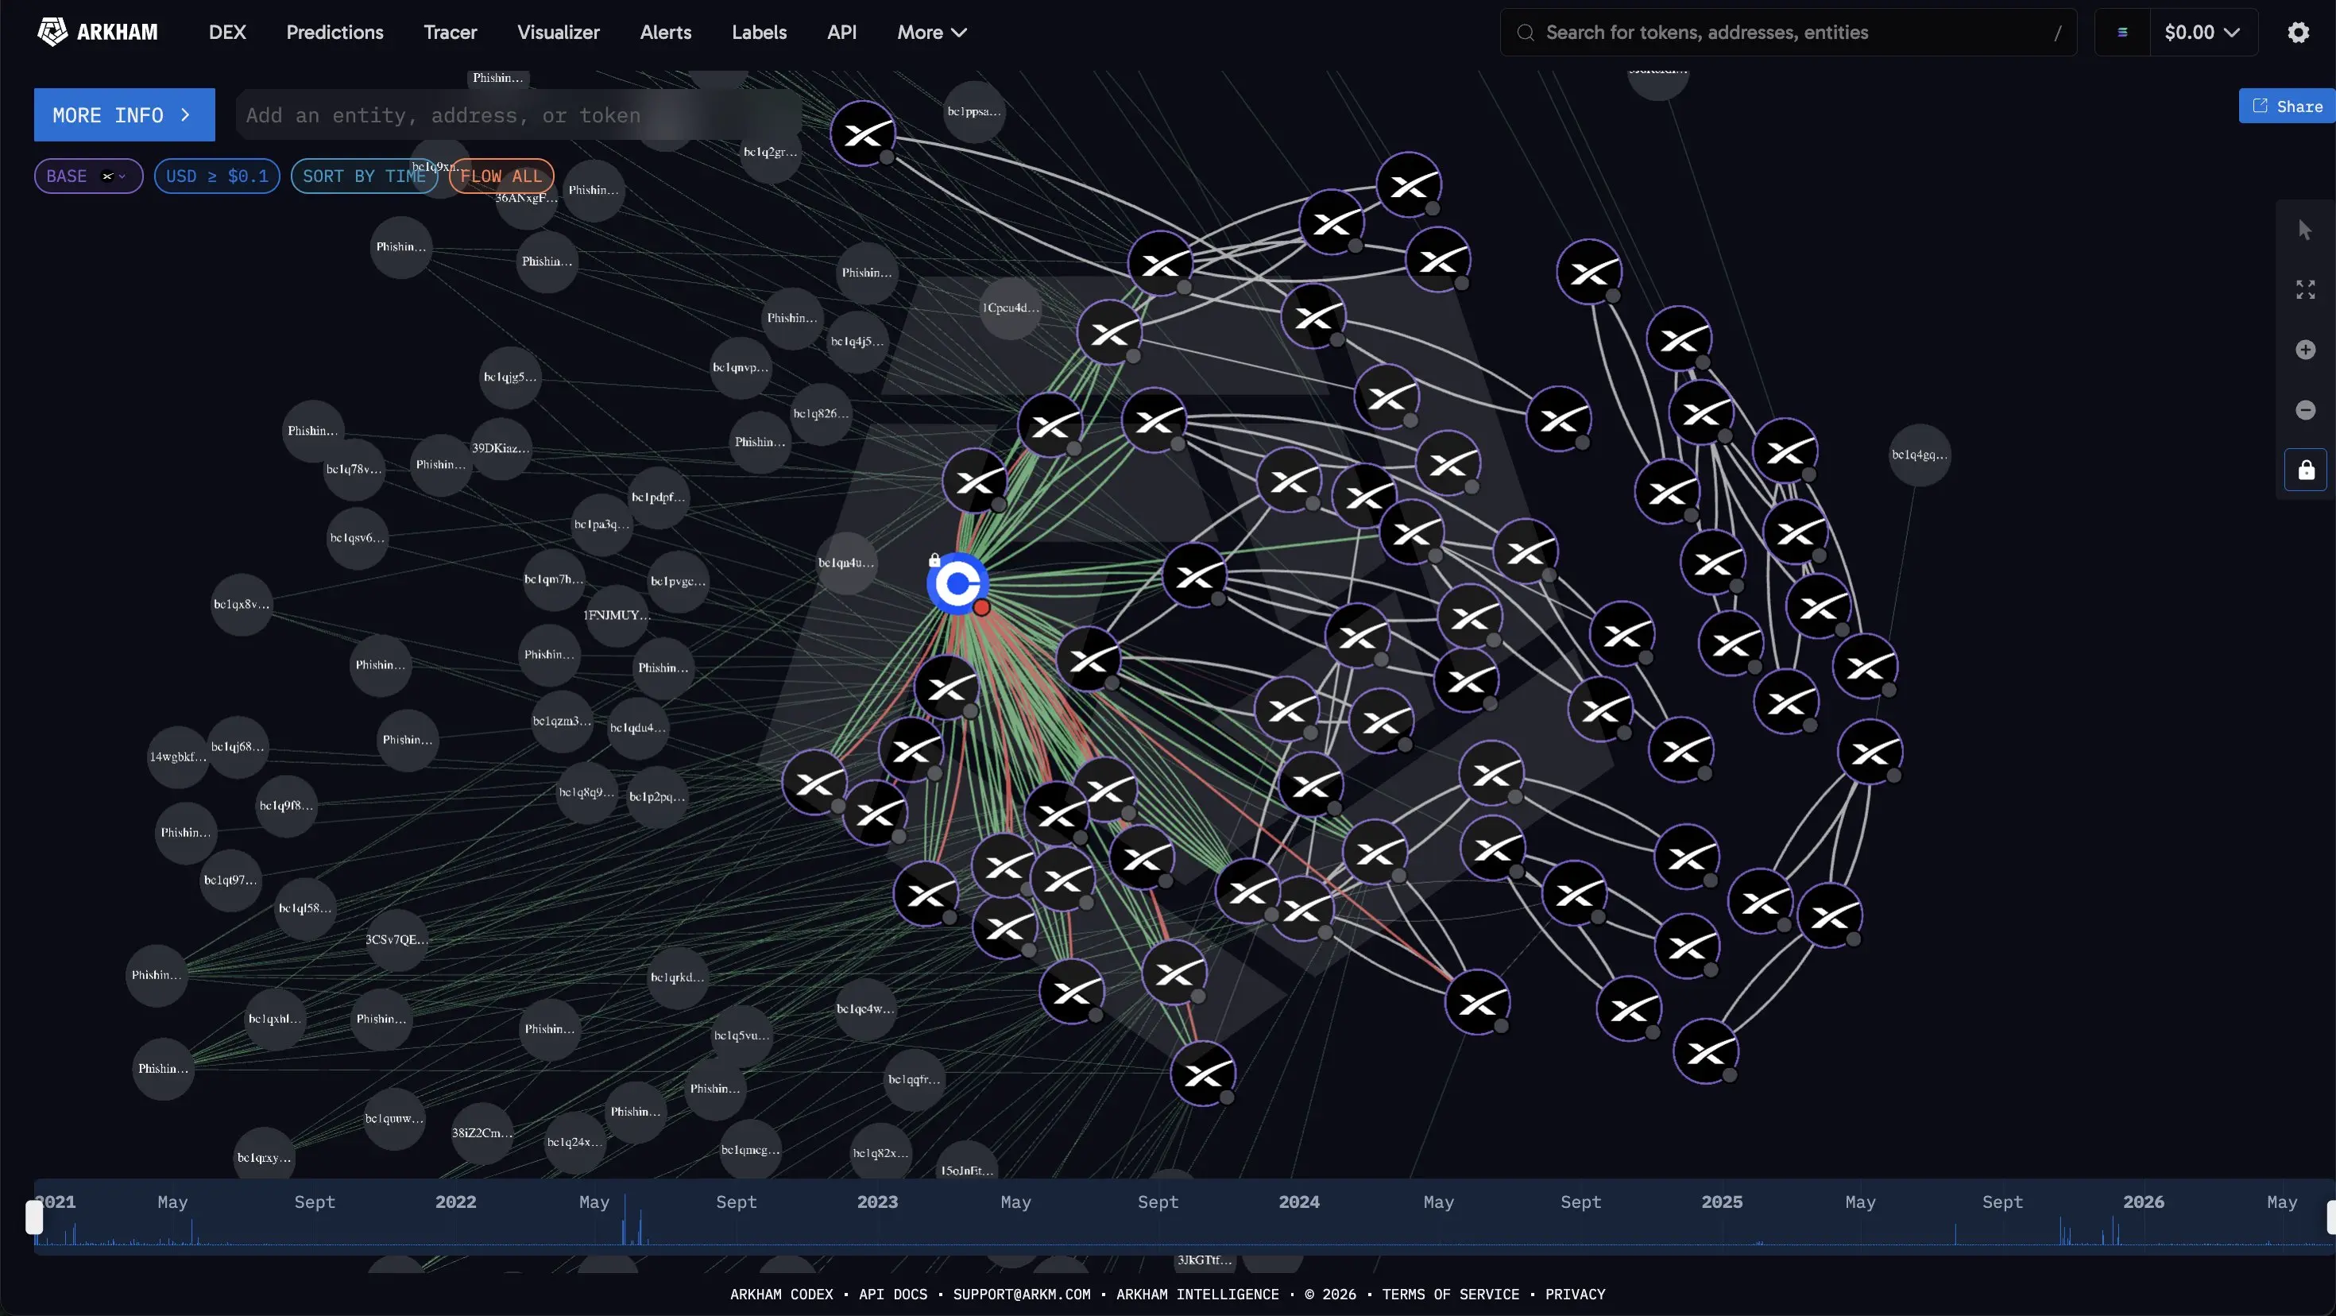Image resolution: width=2336 pixels, height=1316 pixels.
Task: Zoom in with the plus icon
Action: 2305,350
